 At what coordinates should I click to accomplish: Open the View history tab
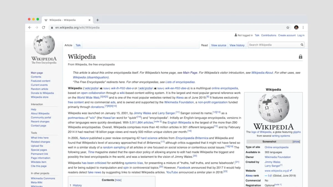pyautogui.click(x=237, y=45)
